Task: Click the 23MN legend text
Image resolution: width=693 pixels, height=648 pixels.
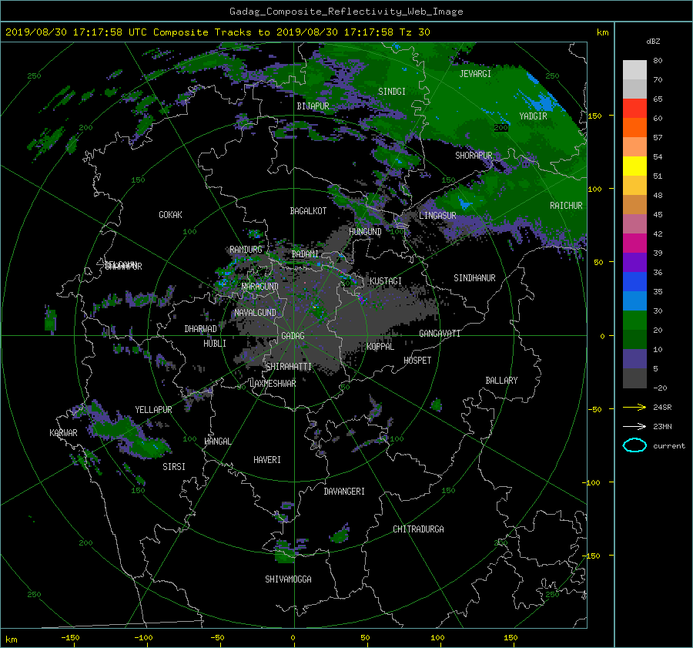Action: coord(662,427)
